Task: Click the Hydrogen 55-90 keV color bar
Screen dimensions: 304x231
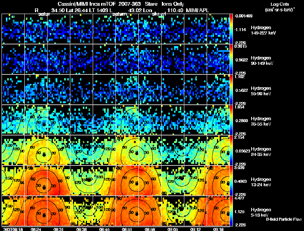Action: tap(231, 90)
